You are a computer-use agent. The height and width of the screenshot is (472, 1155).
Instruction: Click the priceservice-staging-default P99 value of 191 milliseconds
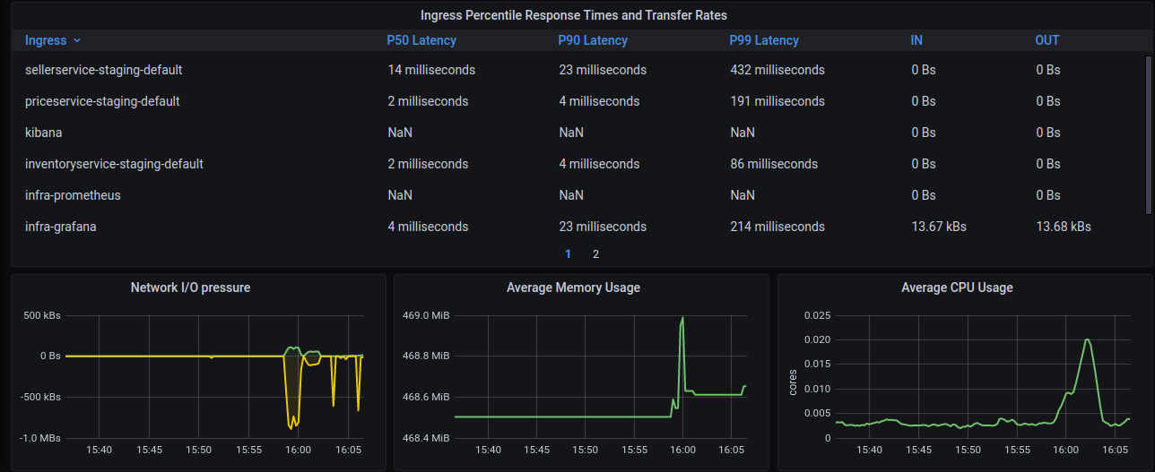point(777,101)
